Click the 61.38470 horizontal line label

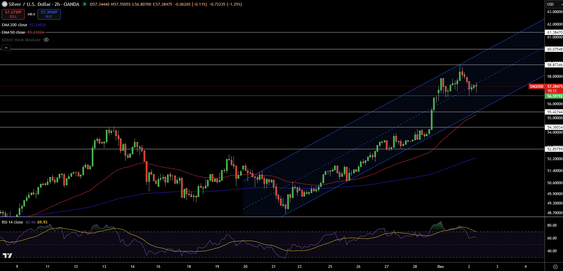coord(555,32)
